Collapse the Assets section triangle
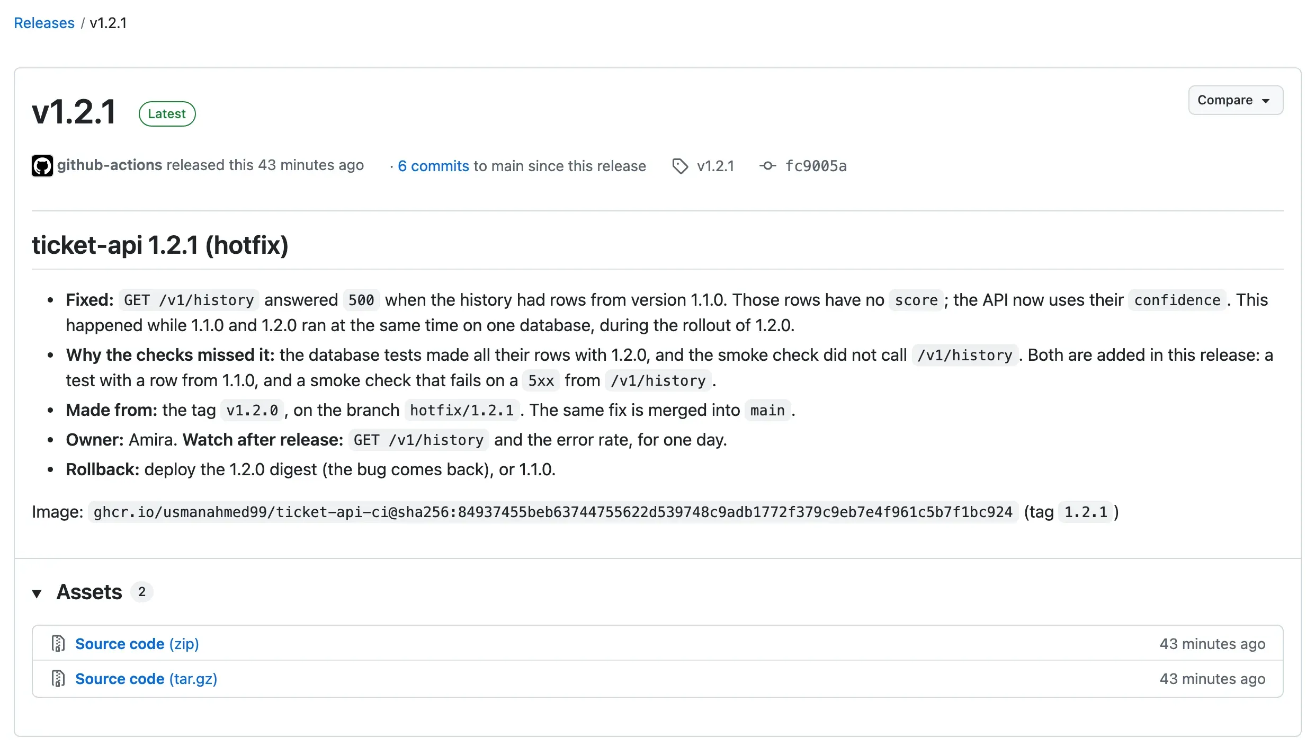Screen dimensions: 1315x746 [x=37, y=593]
